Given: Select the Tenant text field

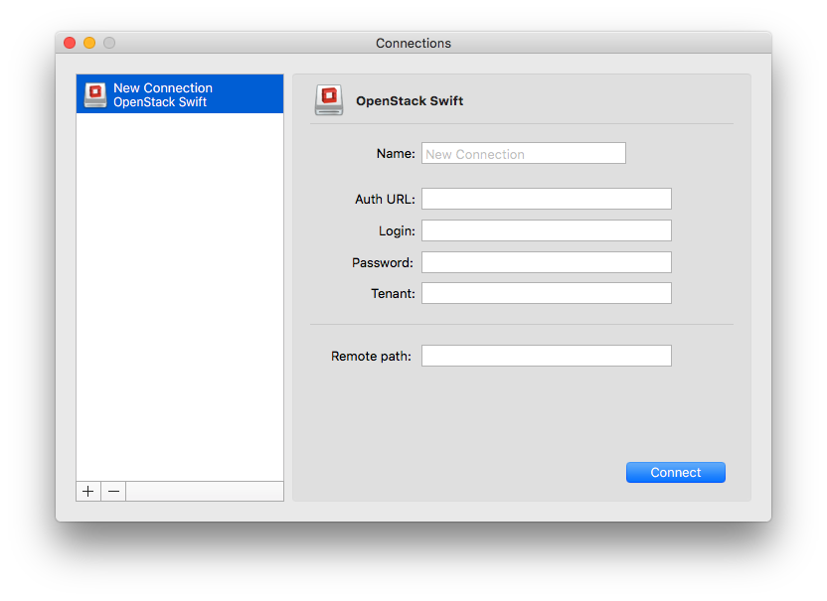Looking at the screenshot, I should tap(547, 293).
